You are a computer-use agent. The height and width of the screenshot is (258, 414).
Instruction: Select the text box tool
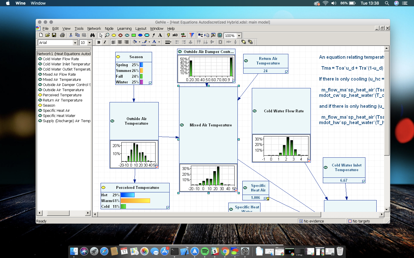point(160,35)
